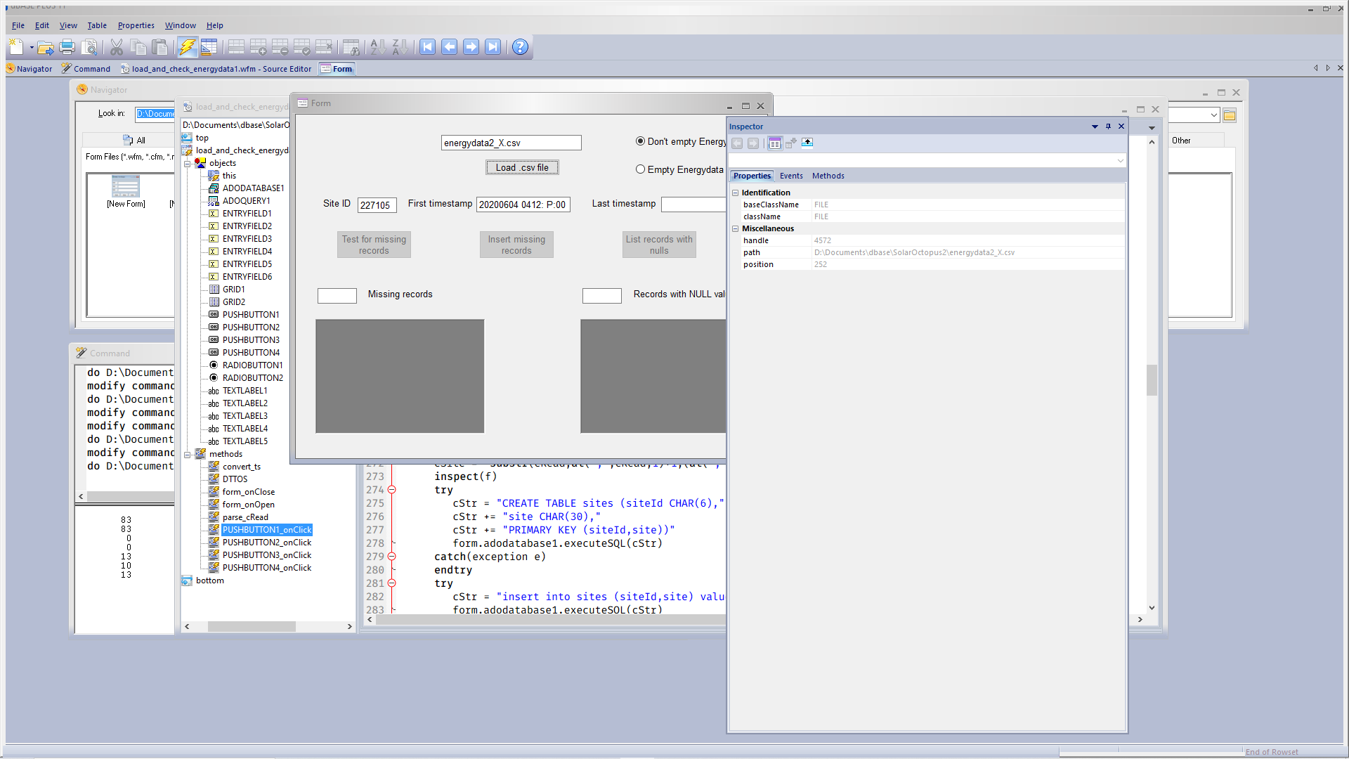This screenshot has height=759, width=1349.
Task: Click the source tree horizontal scrollbar
Action: click(x=252, y=626)
